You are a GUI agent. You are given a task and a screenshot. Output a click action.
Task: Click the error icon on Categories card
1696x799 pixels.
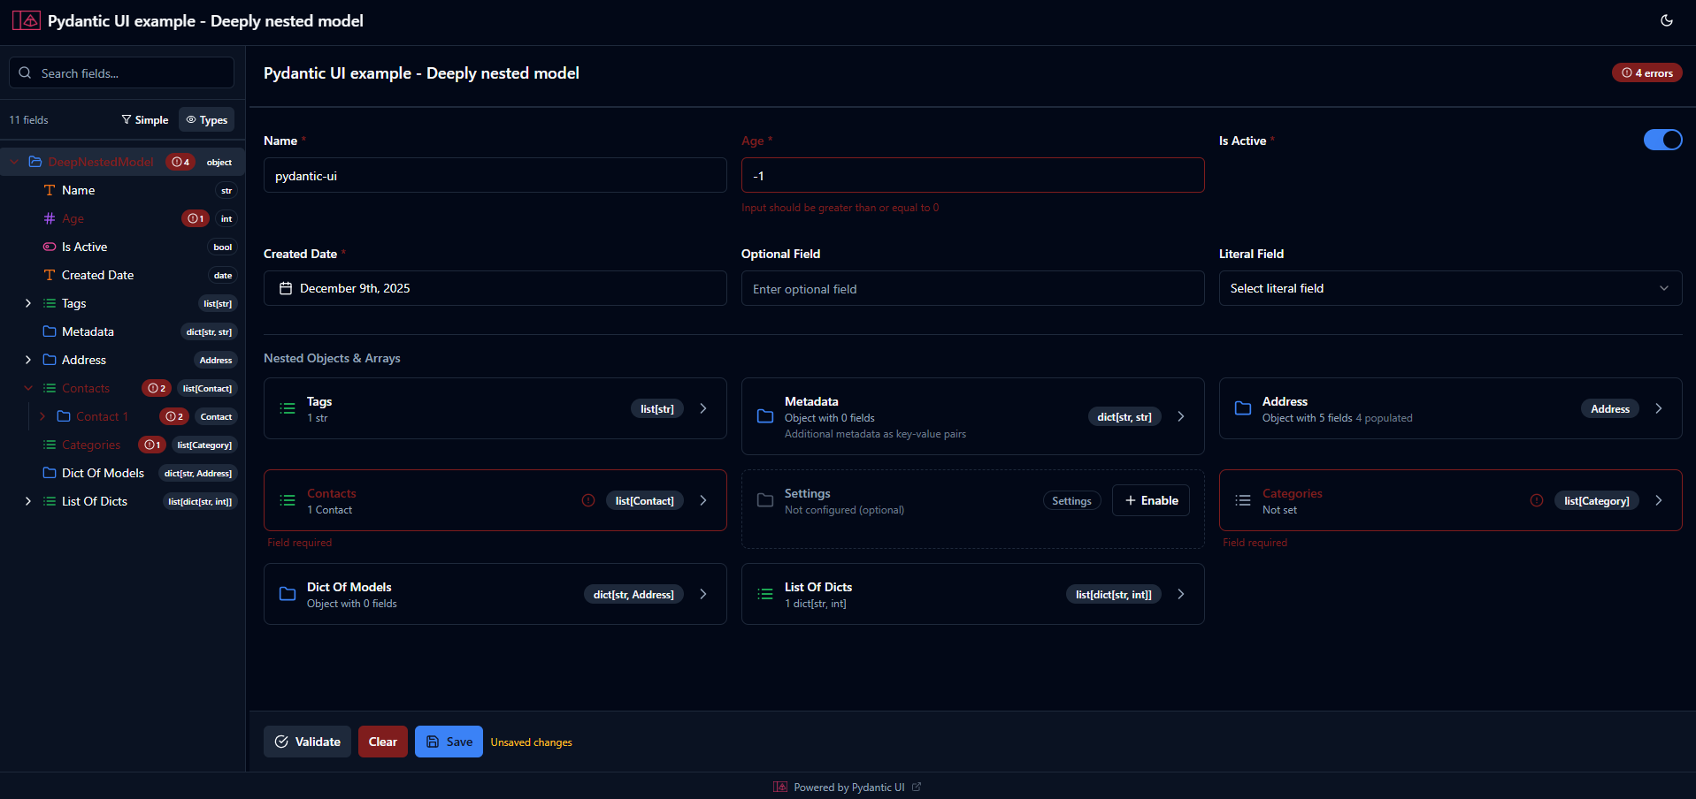1537,500
